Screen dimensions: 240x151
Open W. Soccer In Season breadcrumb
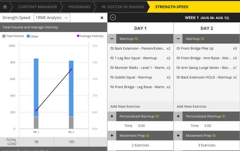(123, 7)
